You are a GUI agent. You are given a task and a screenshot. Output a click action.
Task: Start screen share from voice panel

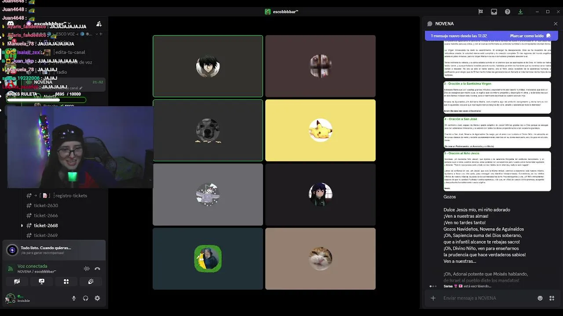pyautogui.click(x=41, y=281)
